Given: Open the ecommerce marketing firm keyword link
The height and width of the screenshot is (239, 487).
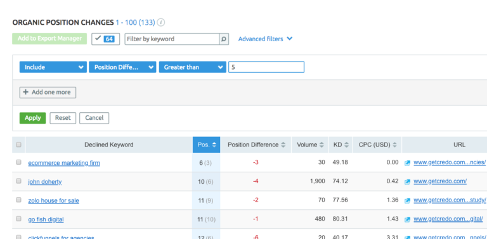Looking at the screenshot, I should pos(64,163).
